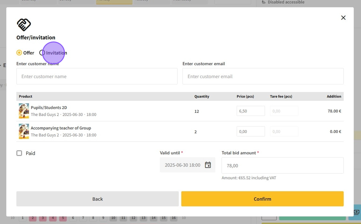Viewport: 361px width, 224px height.
Task: Click the Enter customer email field
Action: pyautogui.click(x=263, y=76)
